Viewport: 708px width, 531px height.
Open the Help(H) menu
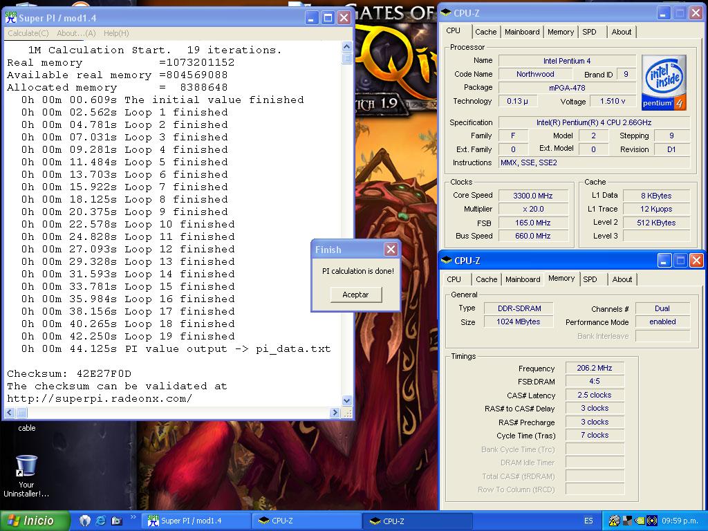[116, 33]
